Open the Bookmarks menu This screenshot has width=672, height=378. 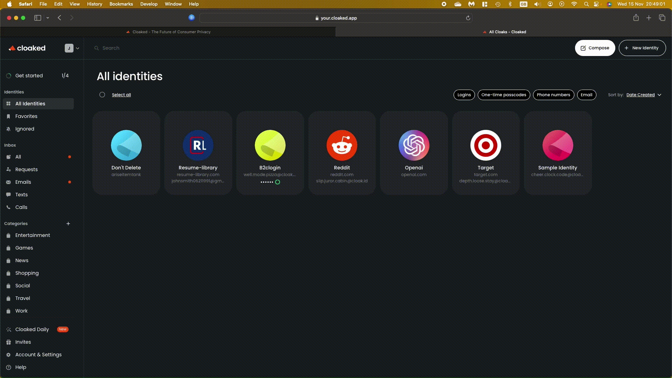121,4
